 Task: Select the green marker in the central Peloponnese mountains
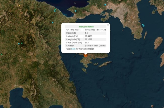22,43
